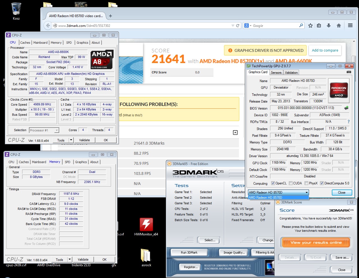Click the Google search engine icon
359x278 pixels.
click(x=247, y=26)
